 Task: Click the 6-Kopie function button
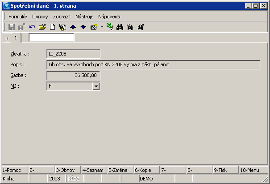pyautogui.click(x=147, y=170)
